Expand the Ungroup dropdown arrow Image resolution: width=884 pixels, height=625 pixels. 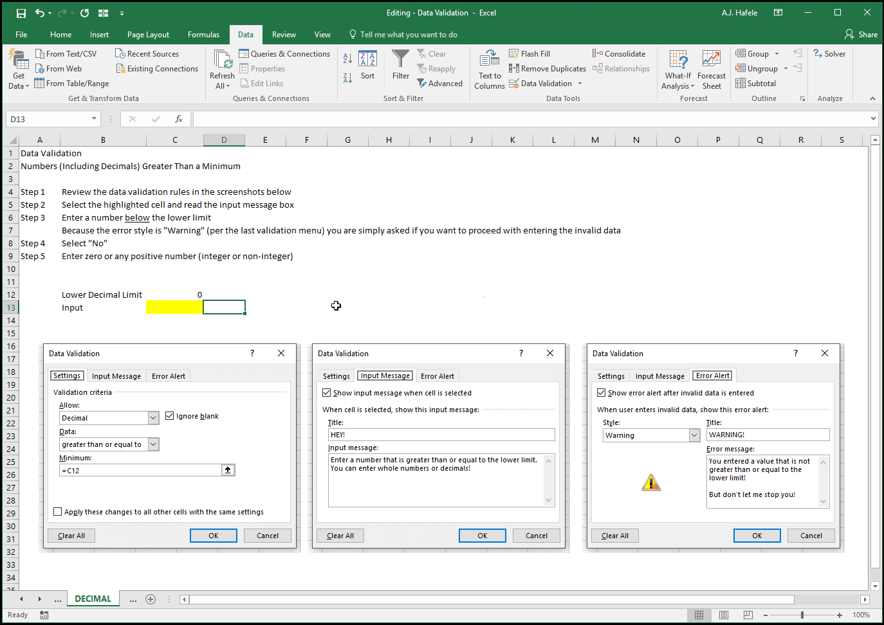click(x=786, y=69)
